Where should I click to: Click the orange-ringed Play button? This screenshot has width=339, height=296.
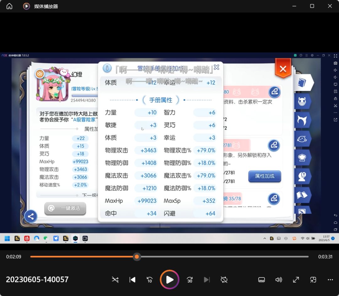tap(169, 280)
